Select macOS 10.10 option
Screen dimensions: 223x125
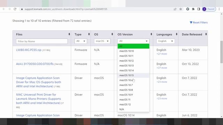click(133, 51)
